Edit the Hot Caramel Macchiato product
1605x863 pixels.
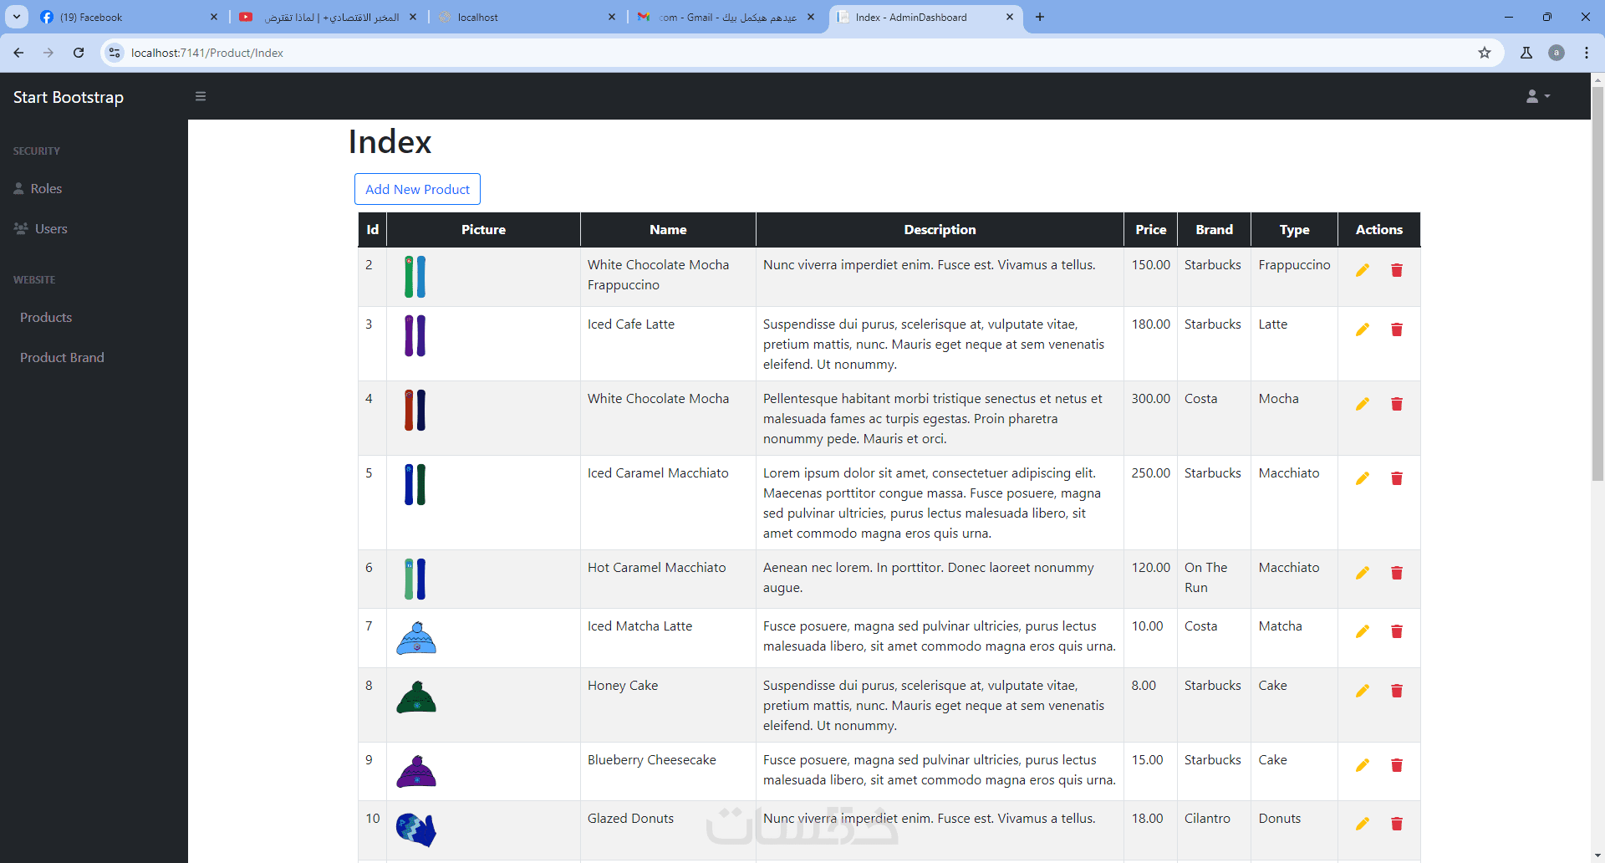[1362, 573]
